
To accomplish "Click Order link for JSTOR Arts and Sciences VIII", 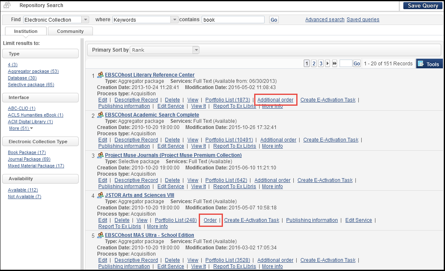I will click(x=210, y=220).
